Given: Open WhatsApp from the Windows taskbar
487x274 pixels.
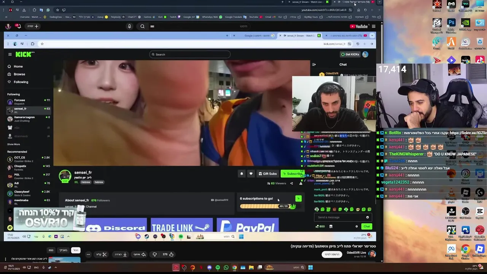Looking at the screenshot, I should 226,268.
